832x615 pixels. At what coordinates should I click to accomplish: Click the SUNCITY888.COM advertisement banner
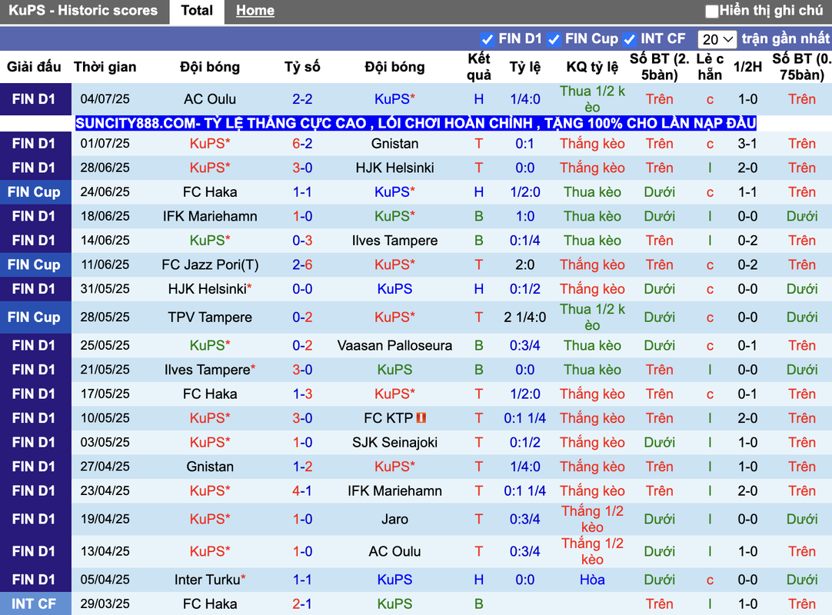[x=415, y=123]
